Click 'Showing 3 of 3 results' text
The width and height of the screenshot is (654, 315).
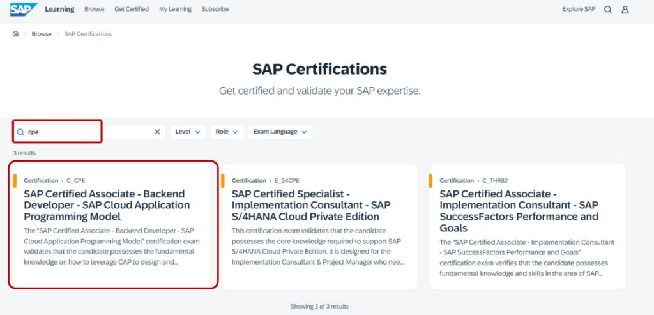pyautogui.click(x=319, y=307)
